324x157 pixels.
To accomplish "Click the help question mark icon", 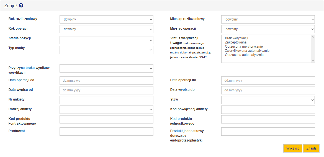I will coord(21,6).
